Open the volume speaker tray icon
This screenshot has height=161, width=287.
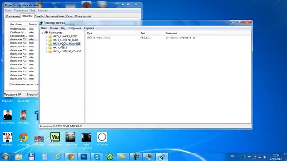(x=265, y=157)
